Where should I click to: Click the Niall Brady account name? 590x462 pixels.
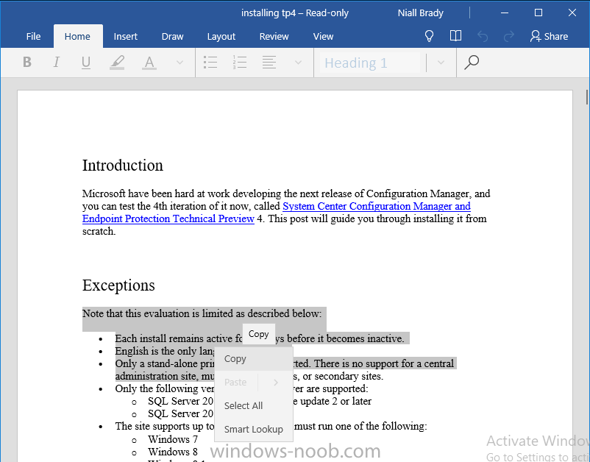point(421,13)
